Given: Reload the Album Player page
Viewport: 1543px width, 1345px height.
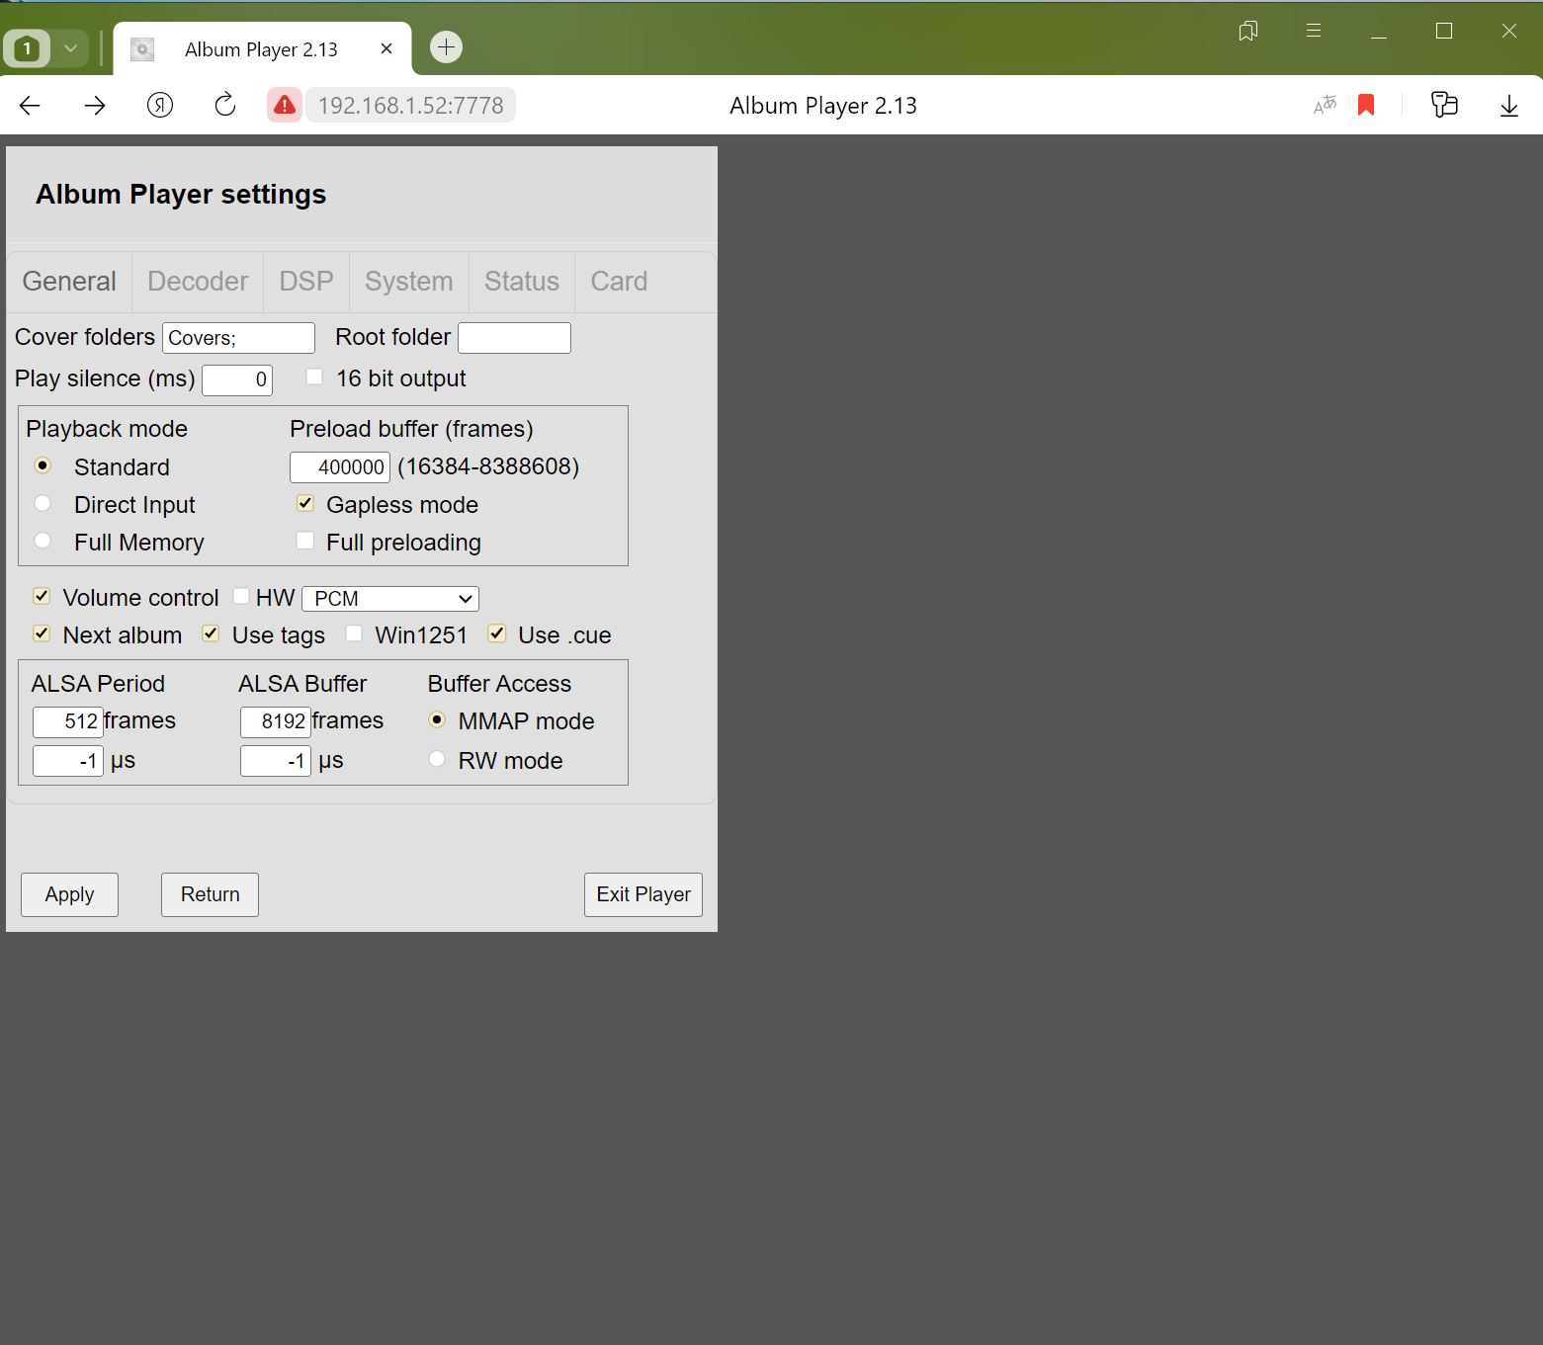Looking at the screenshot, I should point(225,105).
